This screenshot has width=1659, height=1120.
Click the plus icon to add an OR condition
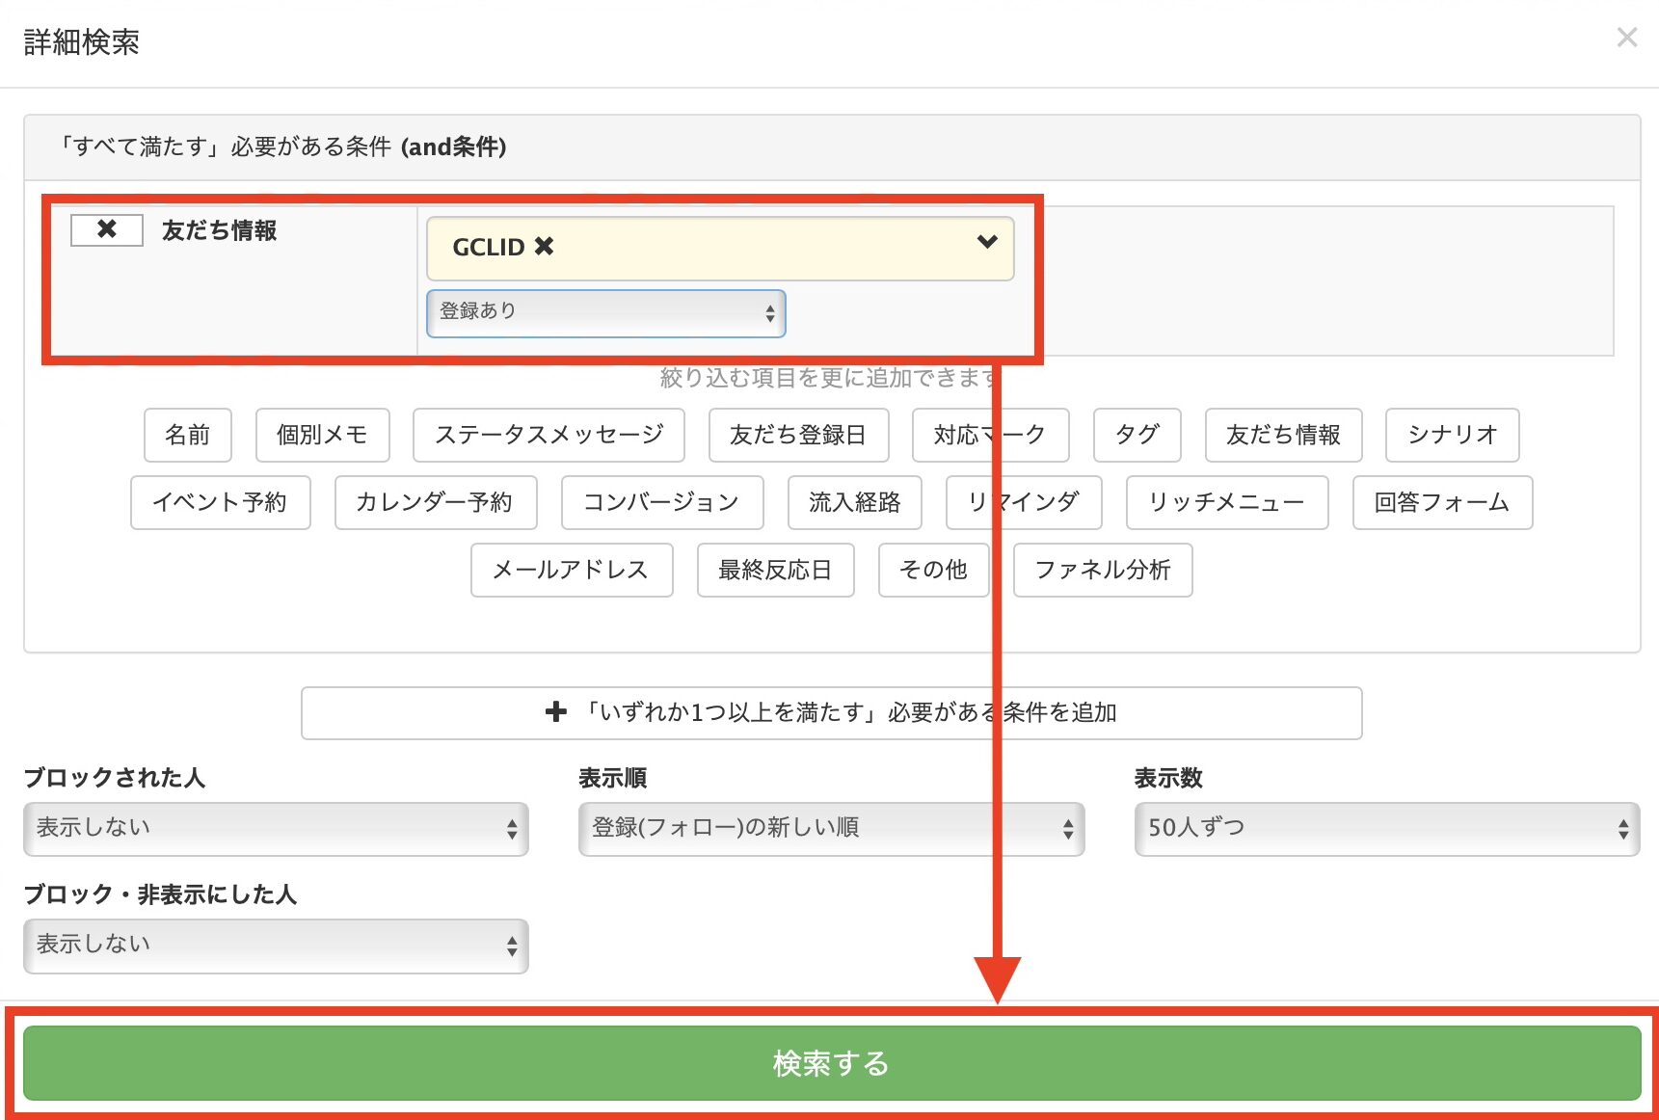coord(555,712)
